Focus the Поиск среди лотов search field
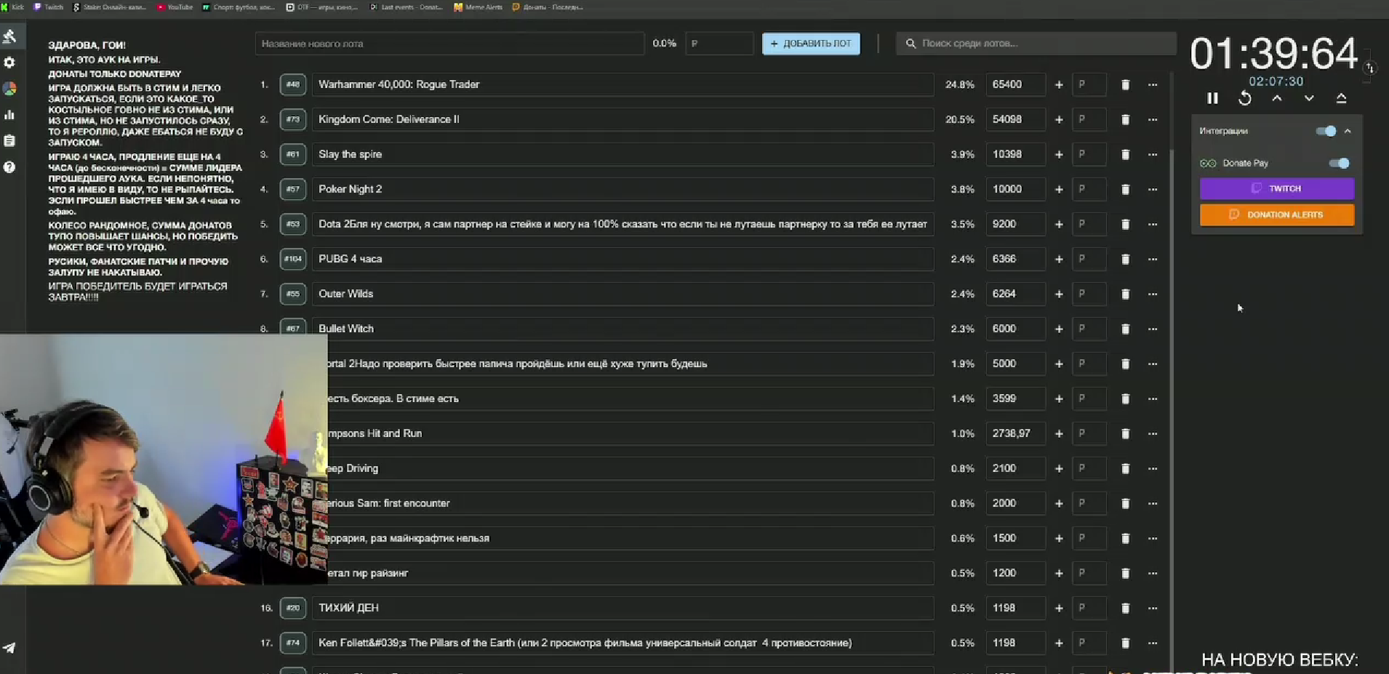The height and width of the screenshot is (674, 1389). tap(1036, 44)
